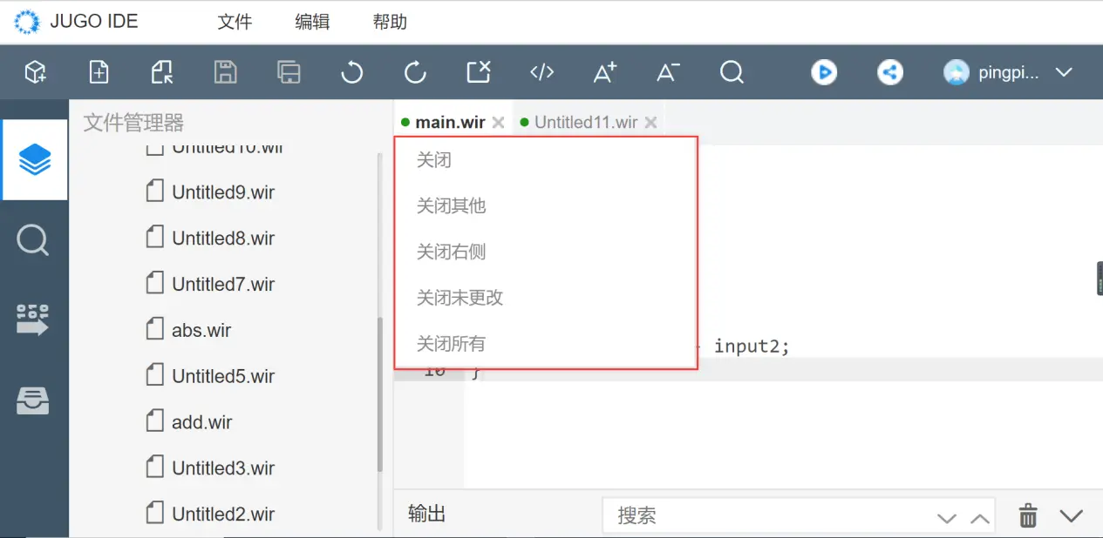Open the file manager layers sidebar icon
Image resolution: width=1103 pixels, height=538 pixels.
(35, 160)
